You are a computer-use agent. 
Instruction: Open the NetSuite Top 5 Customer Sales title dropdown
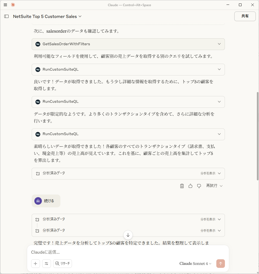[x=47, y=16]
